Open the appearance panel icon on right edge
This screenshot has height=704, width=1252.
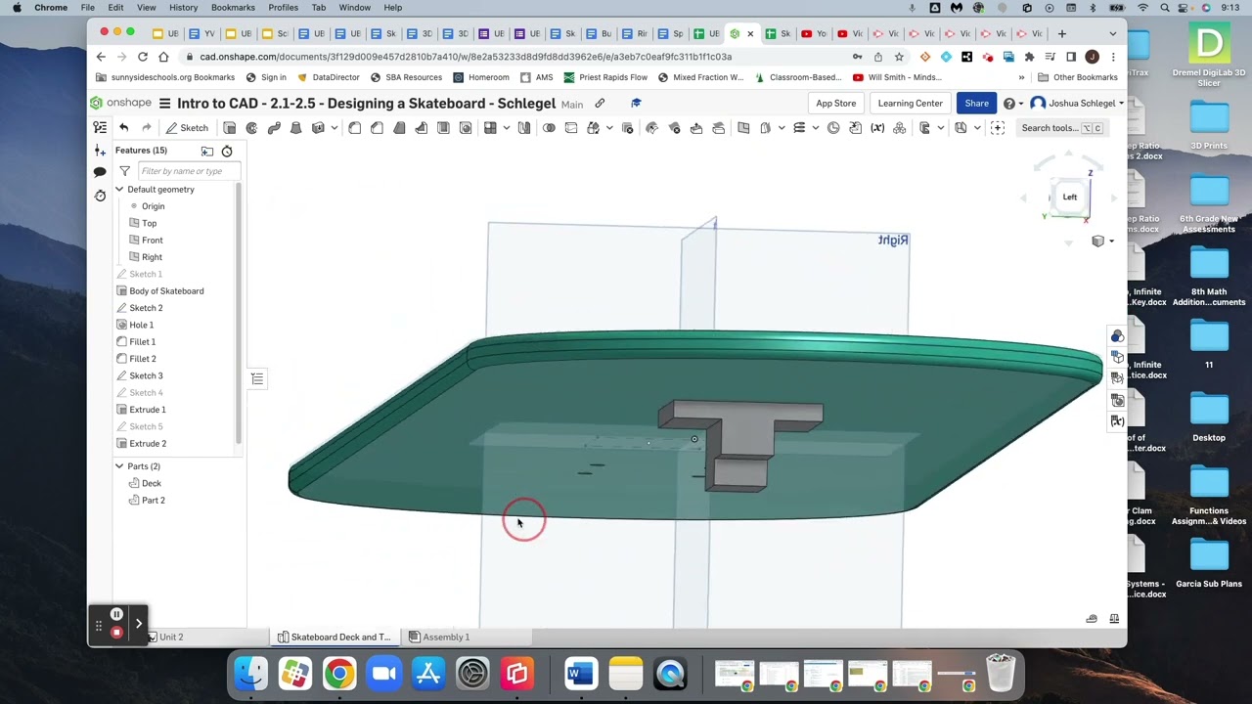pyautogui.click(x=1117, y=336)
